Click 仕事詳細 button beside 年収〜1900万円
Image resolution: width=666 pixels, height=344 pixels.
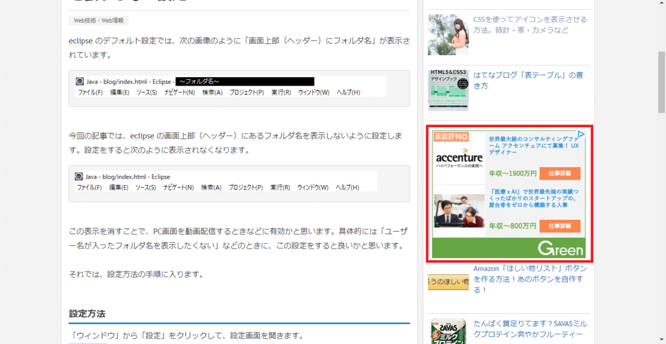point(560,173)
